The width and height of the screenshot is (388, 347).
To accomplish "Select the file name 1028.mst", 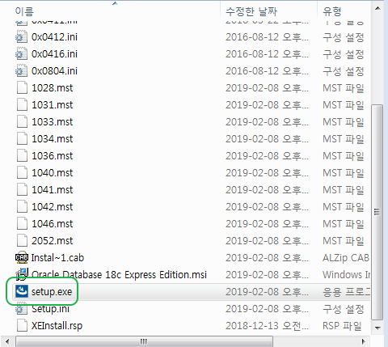I will (x=53, y=88).
